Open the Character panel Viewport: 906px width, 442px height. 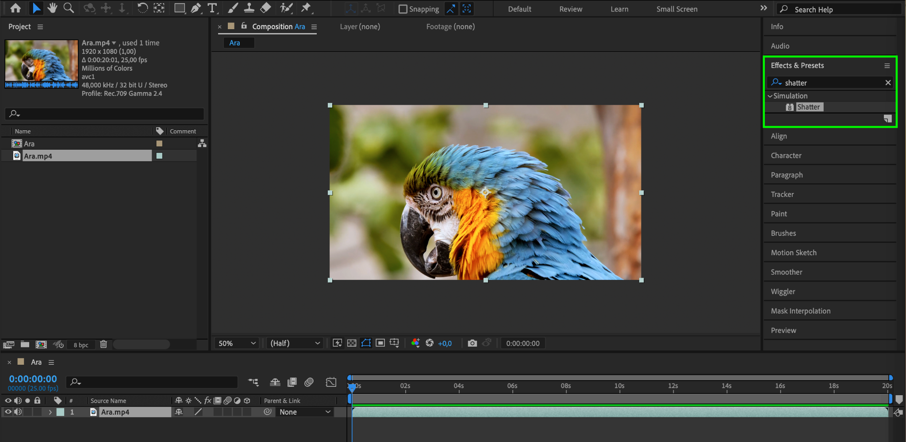point(786,155)
